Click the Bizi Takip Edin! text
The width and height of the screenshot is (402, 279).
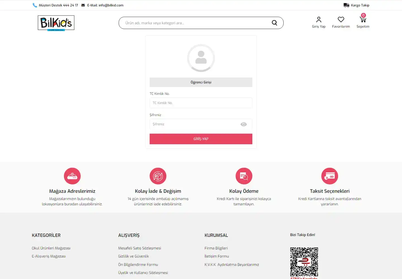[x=303, y=235]
